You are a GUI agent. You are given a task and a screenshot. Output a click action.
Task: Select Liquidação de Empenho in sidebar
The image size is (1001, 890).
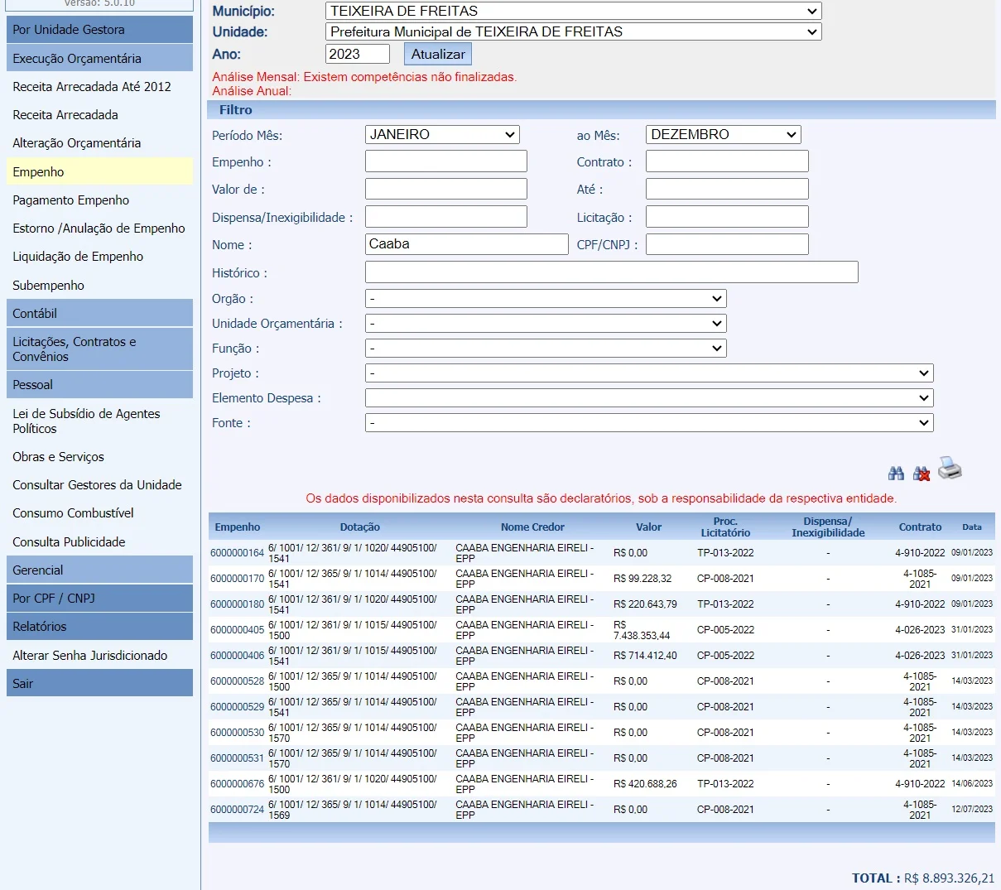tap(78, 257)
